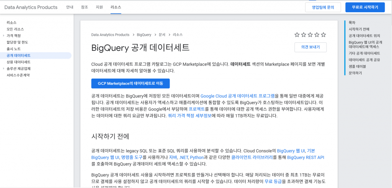Rate the page one star

point(297,35)
